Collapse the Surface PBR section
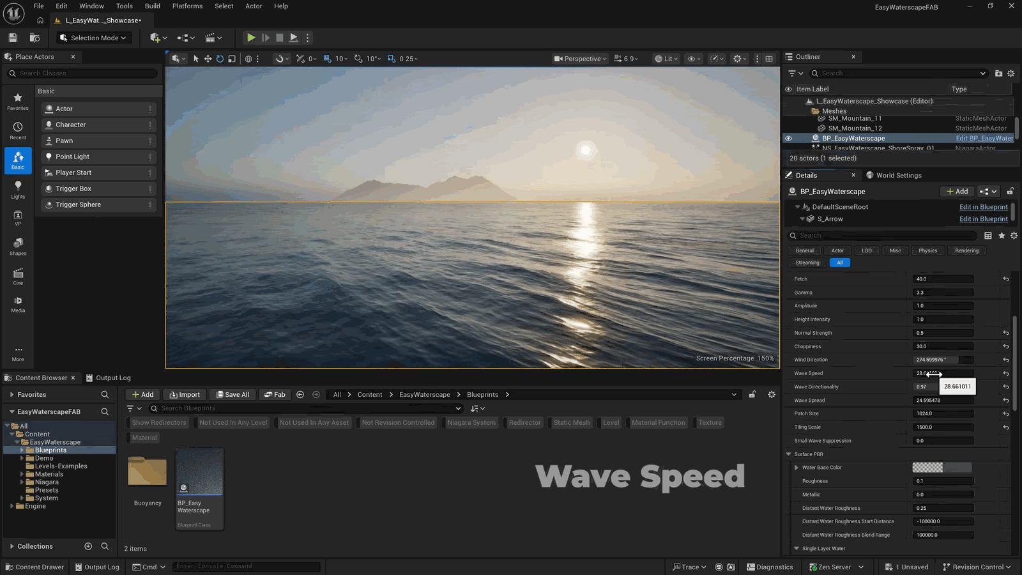The image size is (1022, 575). pos(788,454)
